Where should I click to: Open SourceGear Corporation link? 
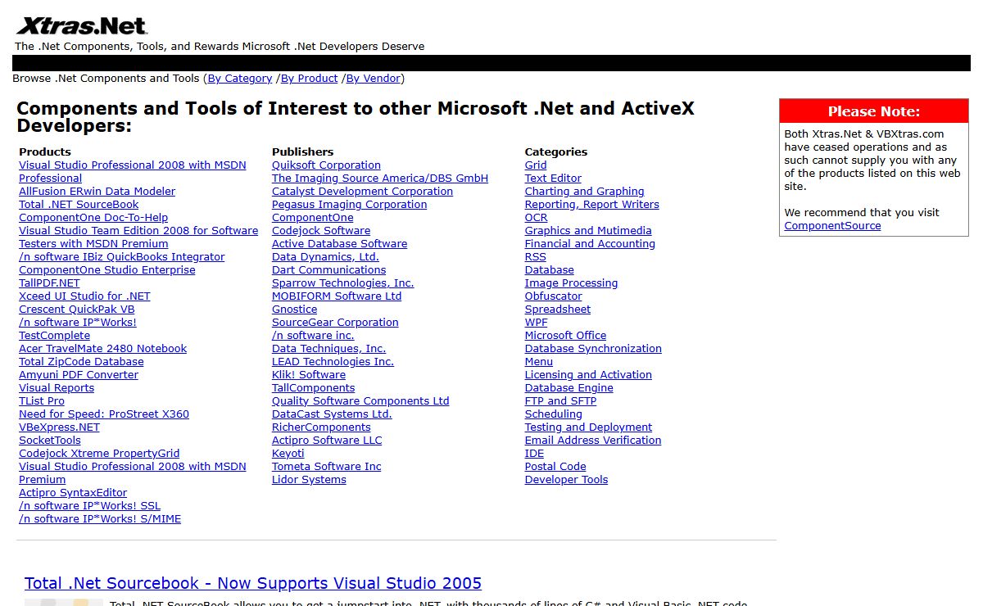[x=335, y=323]
